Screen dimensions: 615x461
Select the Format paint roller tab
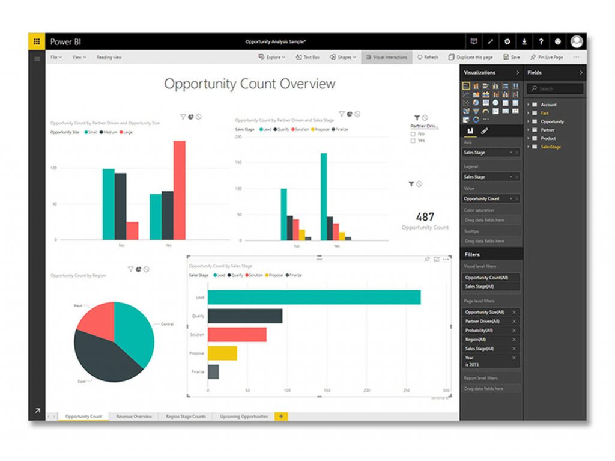coord(484,131)
